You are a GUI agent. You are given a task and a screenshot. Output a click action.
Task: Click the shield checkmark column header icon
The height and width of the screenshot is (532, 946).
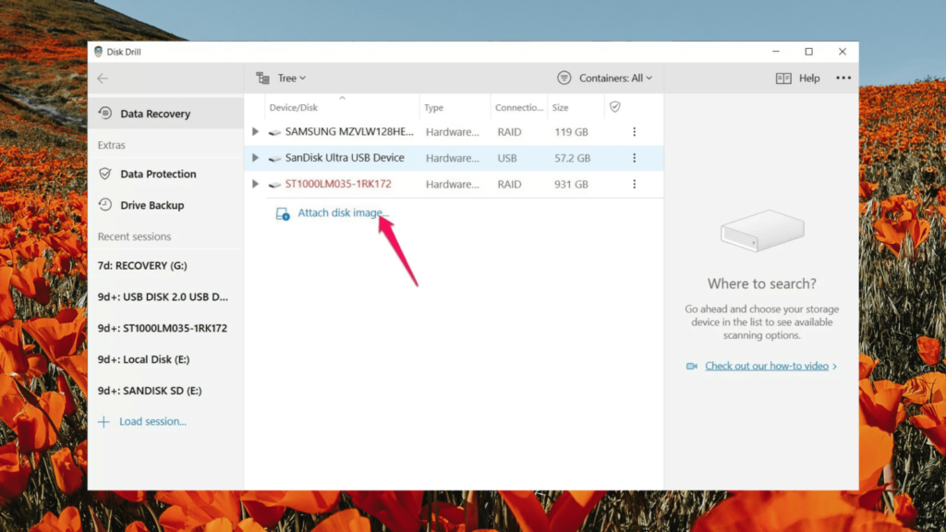click(x=614, y=107)
